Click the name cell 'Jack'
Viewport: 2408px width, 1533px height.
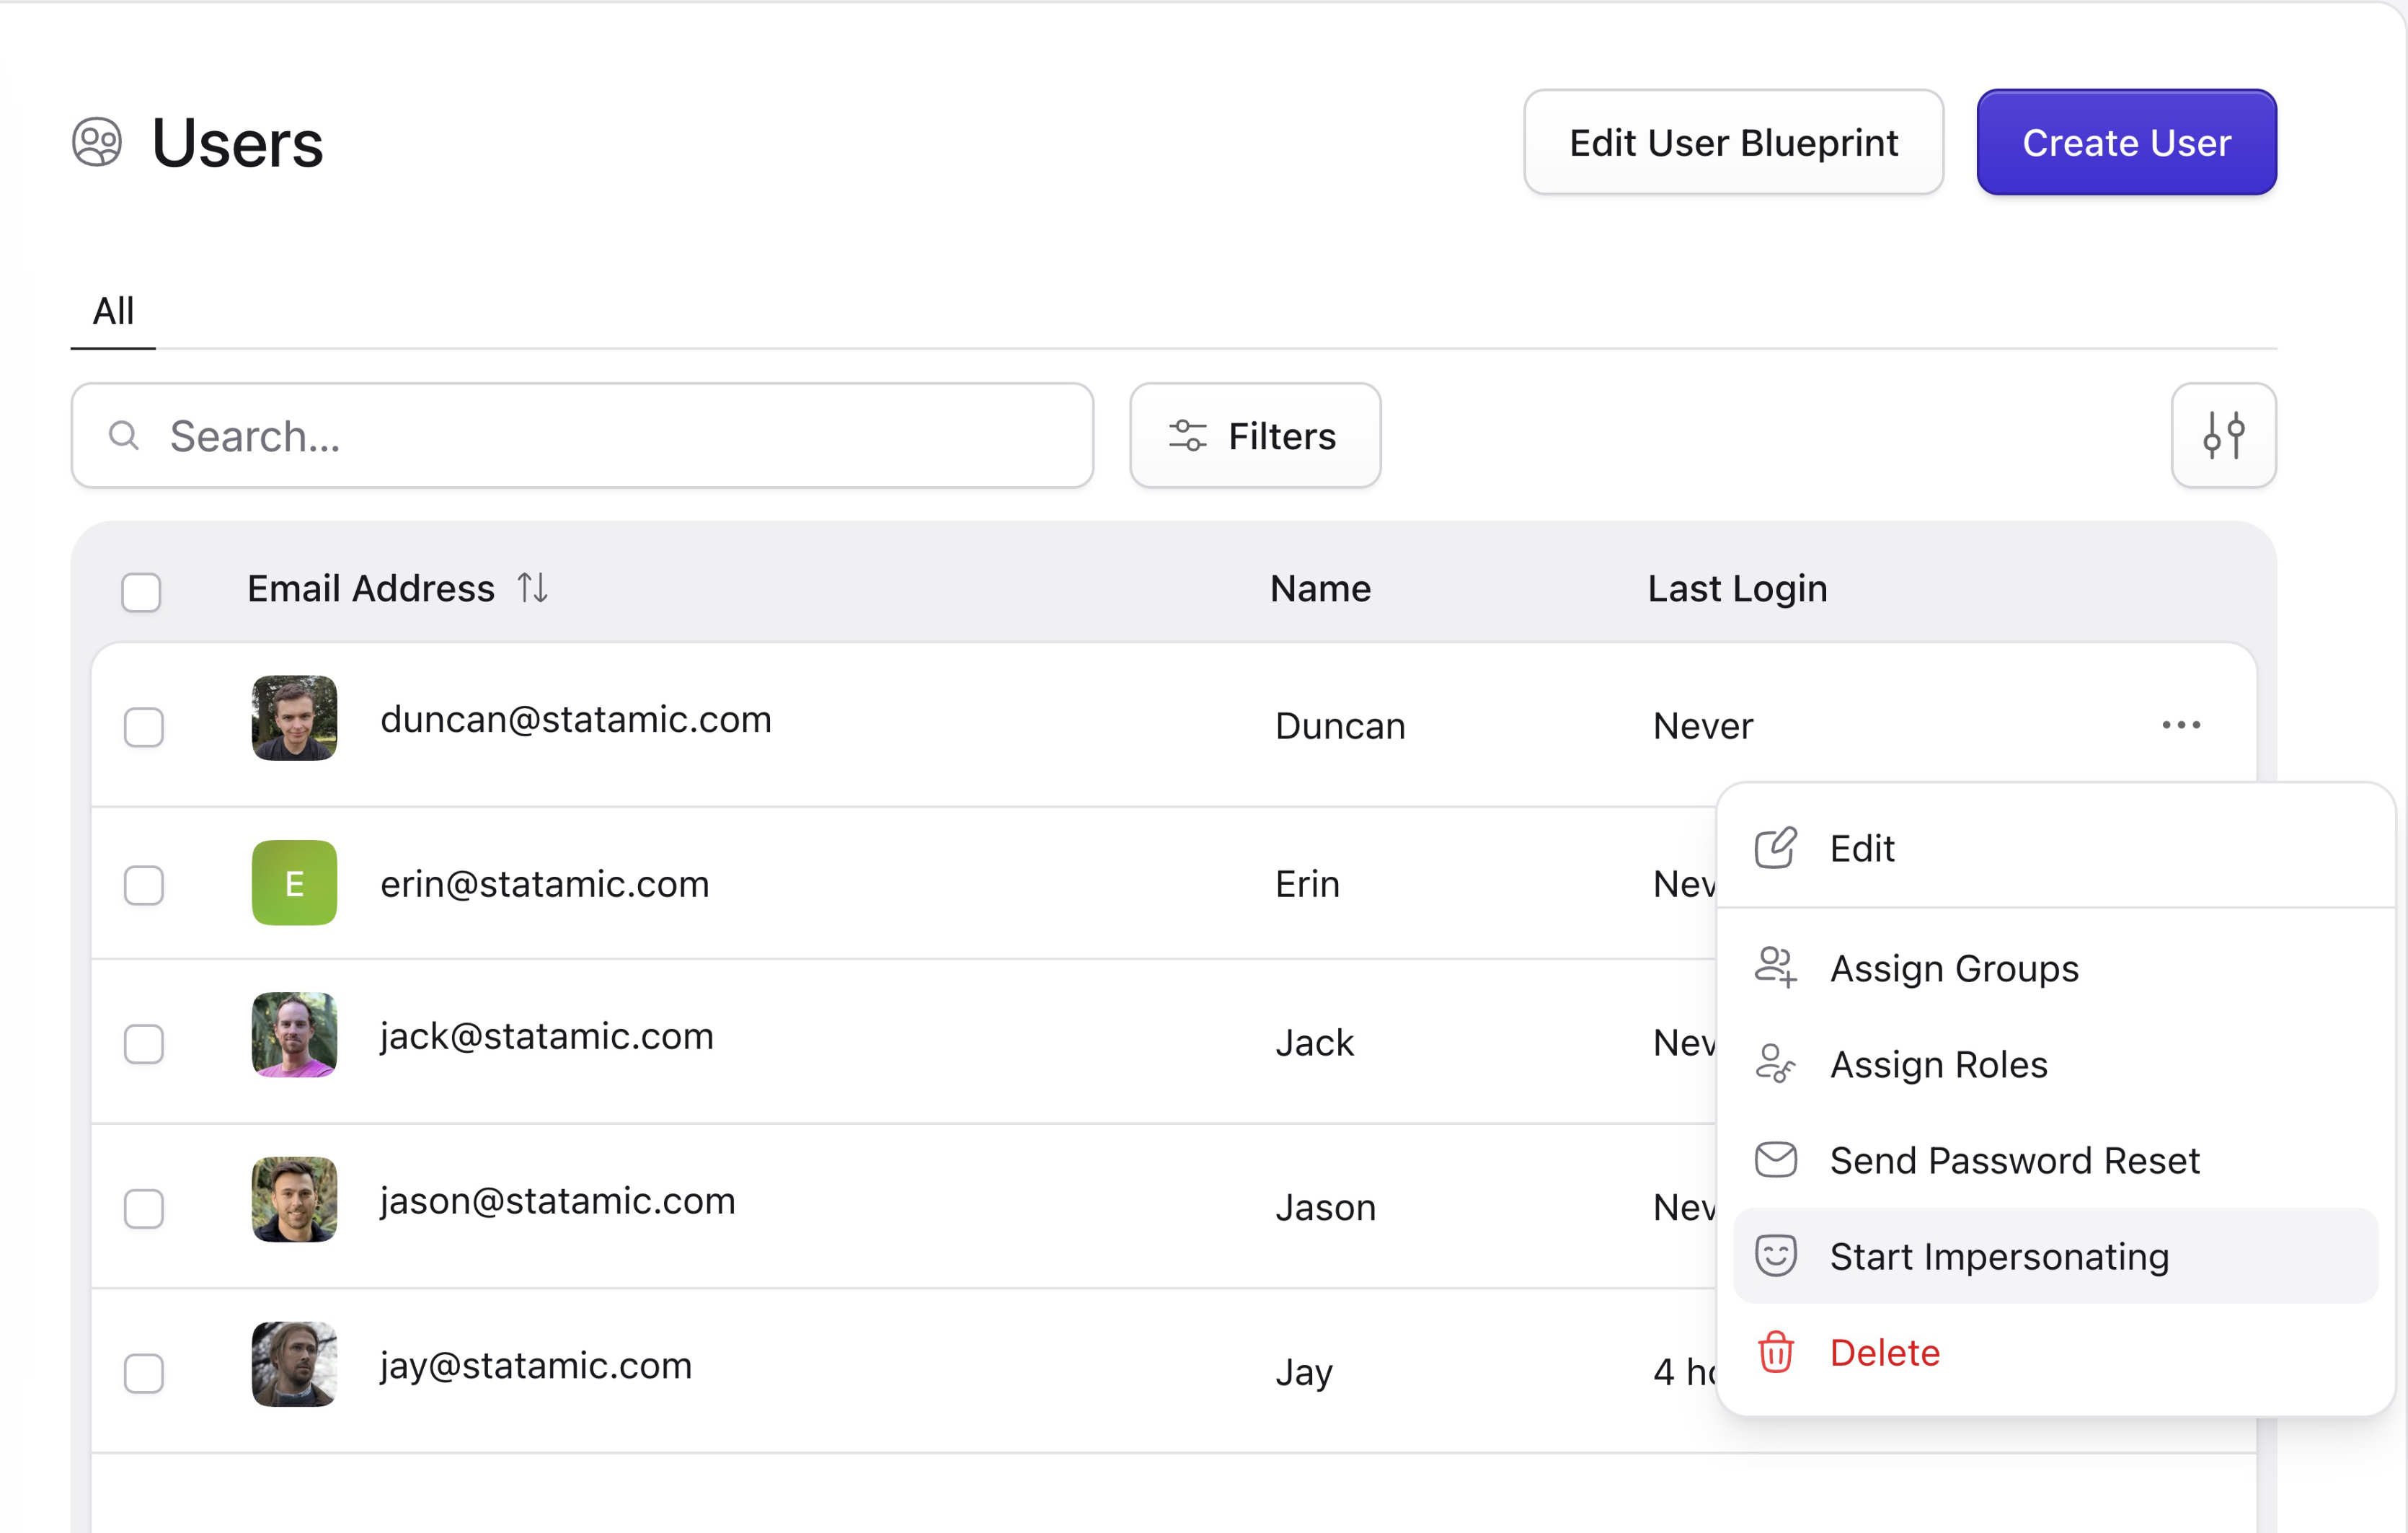point(1314,1042)
